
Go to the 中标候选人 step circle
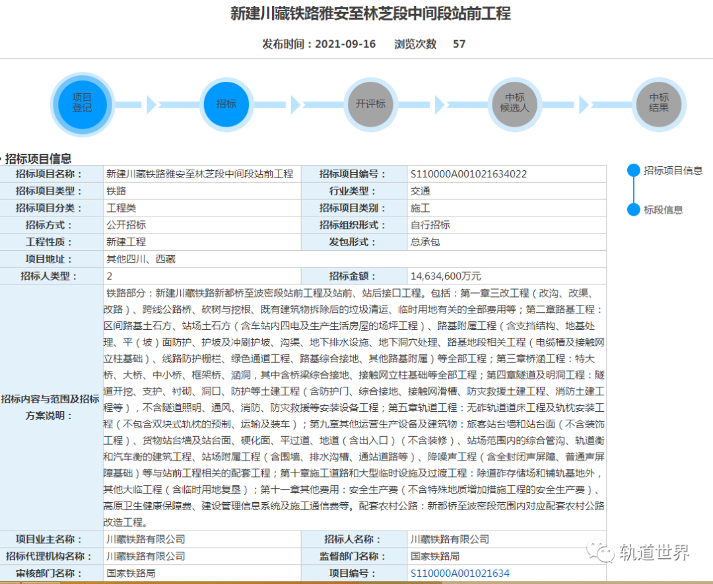(x=514, y=104)
